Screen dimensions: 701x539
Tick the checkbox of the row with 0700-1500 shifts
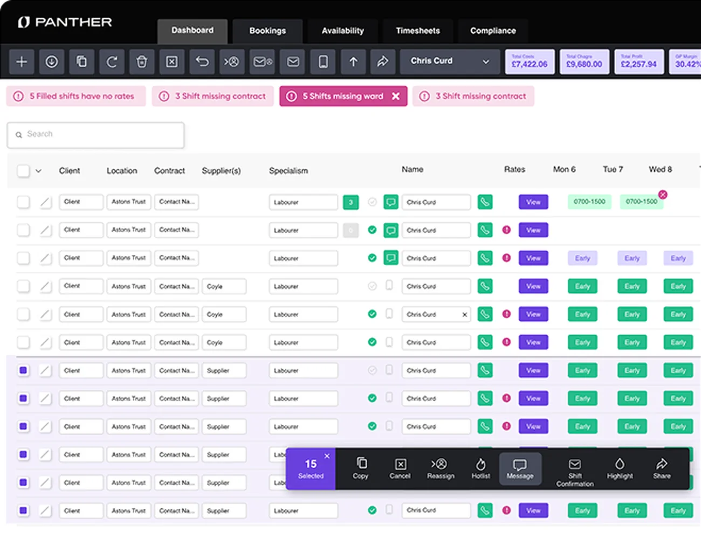(x=23, y=202)
